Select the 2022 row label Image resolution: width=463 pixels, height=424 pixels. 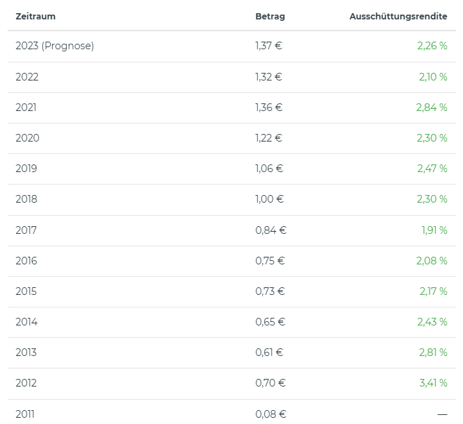pos(27,77)
